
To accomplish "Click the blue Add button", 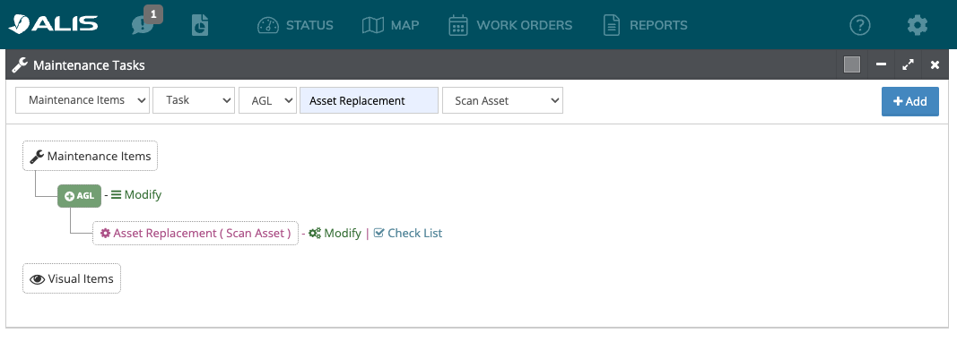I will click(x=910, y=102).
